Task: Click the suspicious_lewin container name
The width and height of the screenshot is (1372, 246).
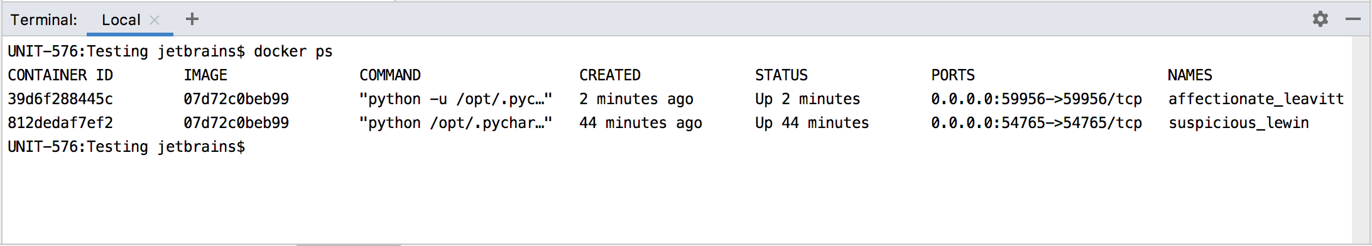Action: click(x=1238, y=123)
